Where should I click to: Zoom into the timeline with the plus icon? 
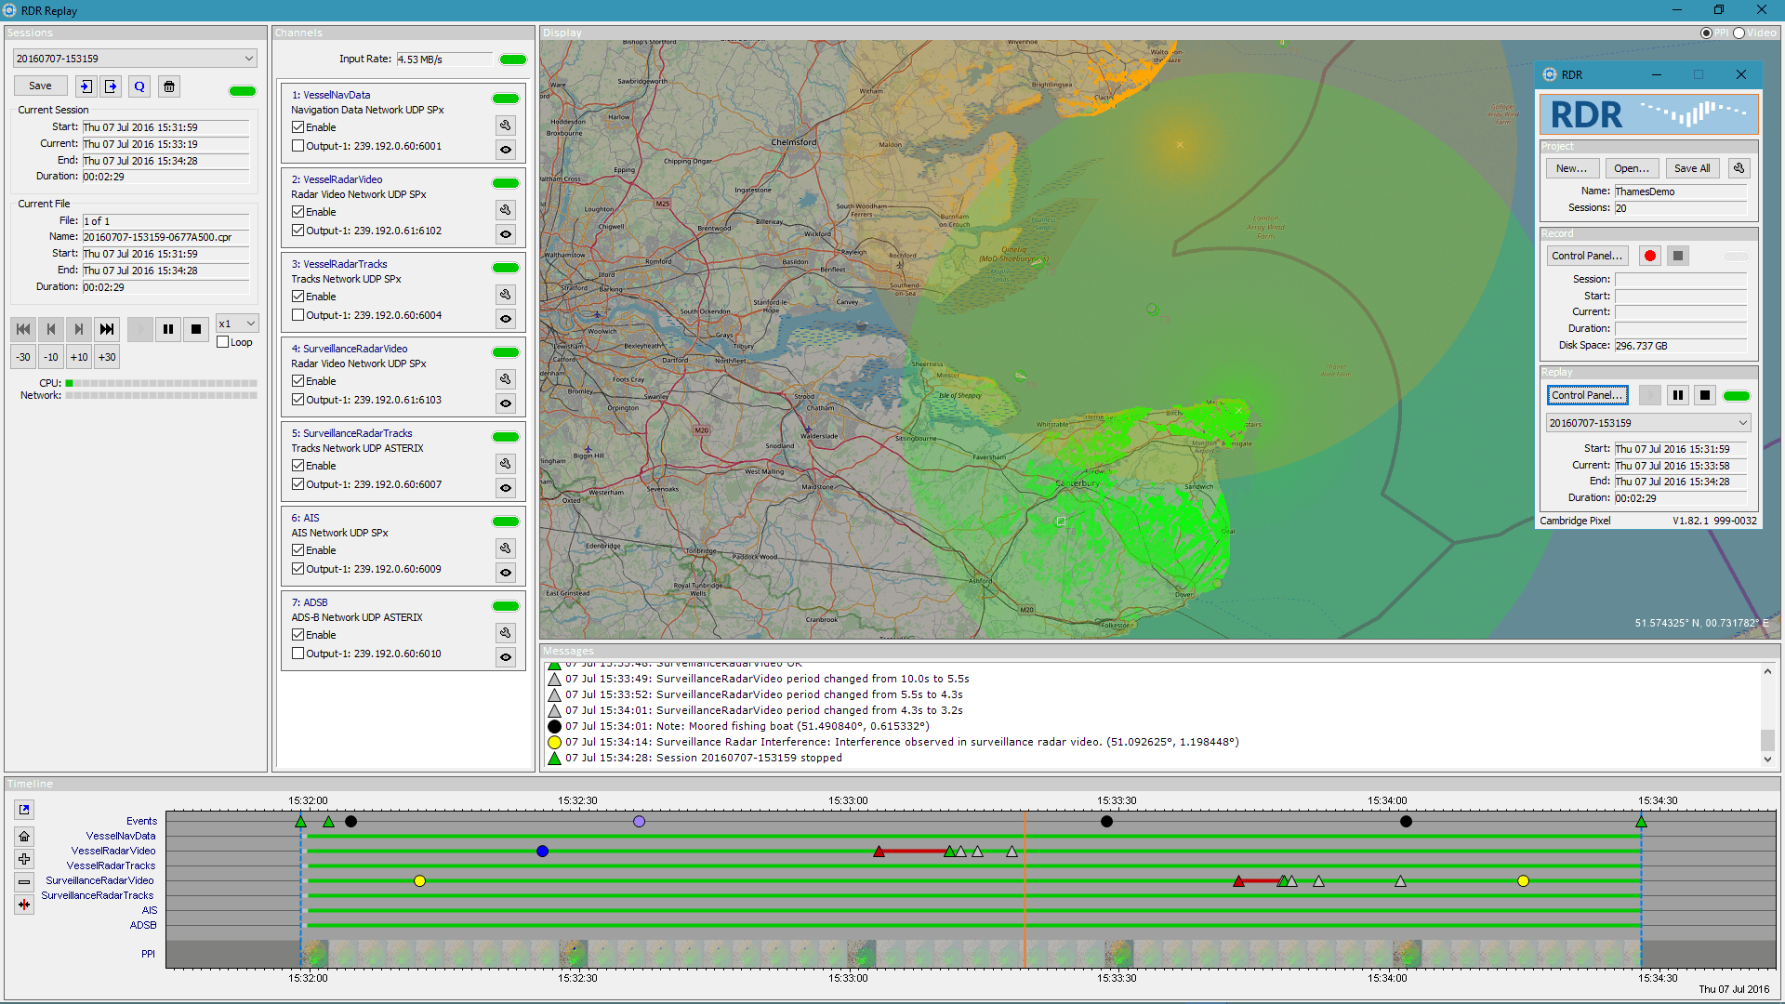coord(23,859)
